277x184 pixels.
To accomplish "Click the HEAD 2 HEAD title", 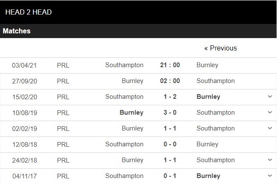I will 28,12.
